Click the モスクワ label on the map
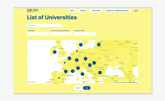 click(x=122, y=44)
